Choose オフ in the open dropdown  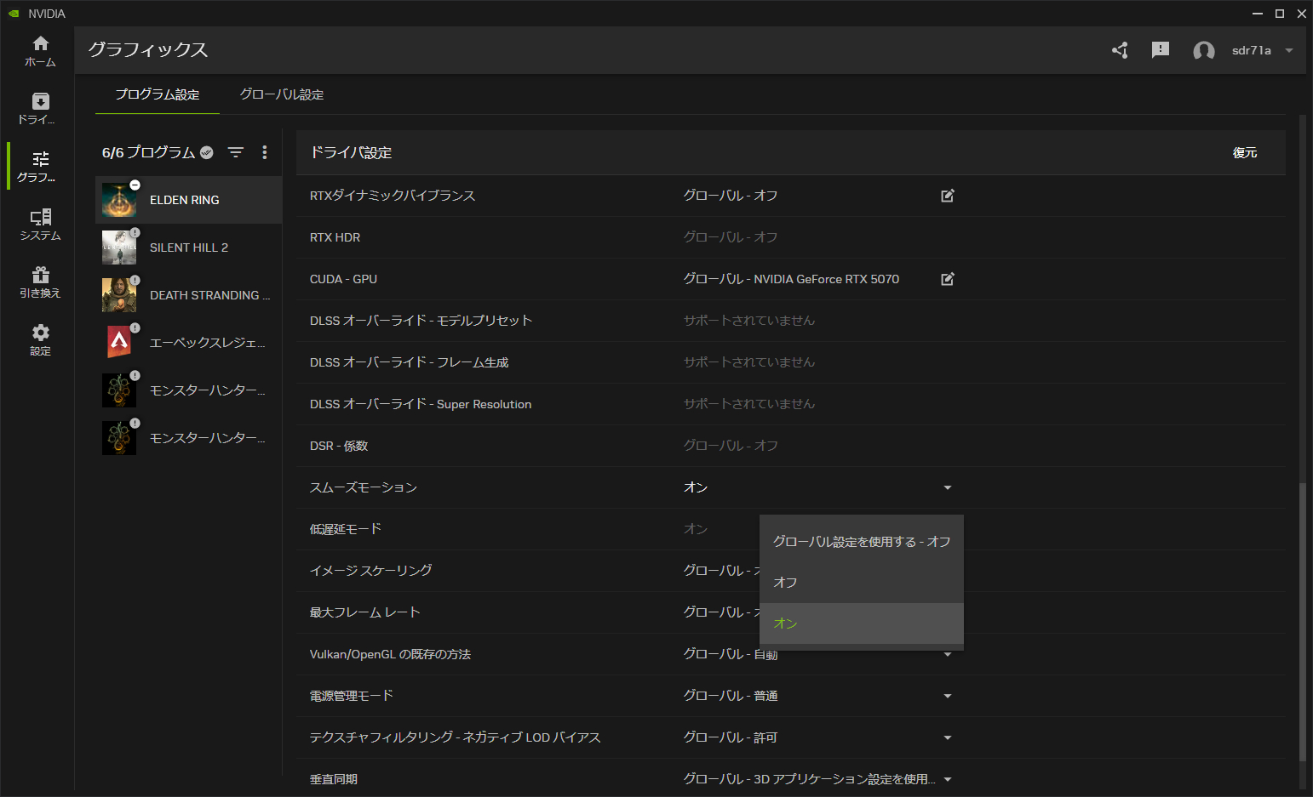tap(862, 583)
